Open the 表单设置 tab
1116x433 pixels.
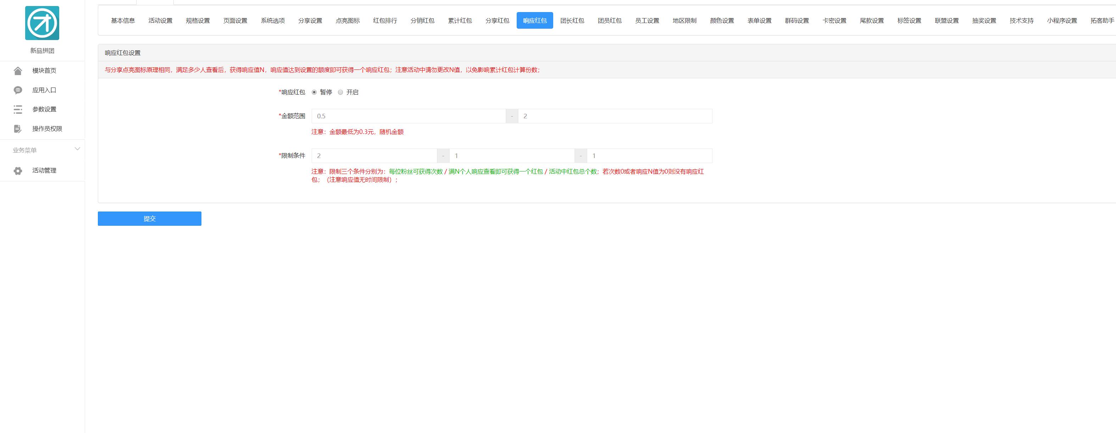pyautogui.click(x=760, y=20)
